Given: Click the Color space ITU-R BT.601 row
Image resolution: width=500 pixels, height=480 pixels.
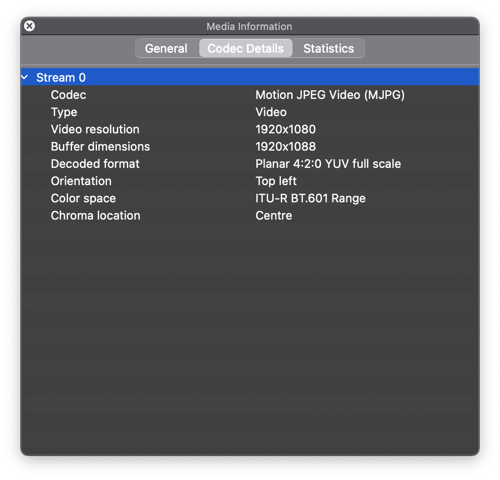Looking at the screenshot, I should pos(181,198).
